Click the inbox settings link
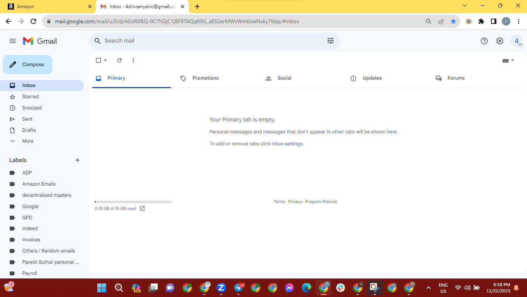This screenshot has height=297, width=527. [287, 144]
